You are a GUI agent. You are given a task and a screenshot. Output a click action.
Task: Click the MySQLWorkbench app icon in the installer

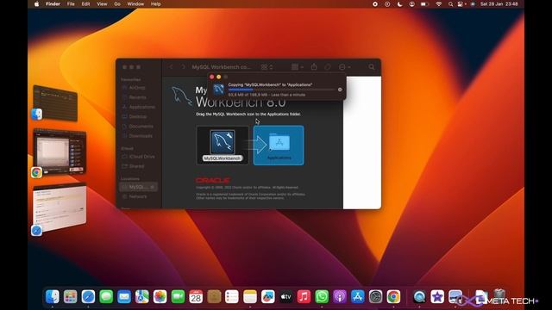223,142
